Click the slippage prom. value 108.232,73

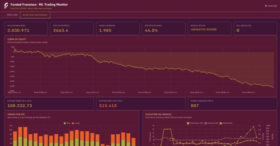point(20,105)
